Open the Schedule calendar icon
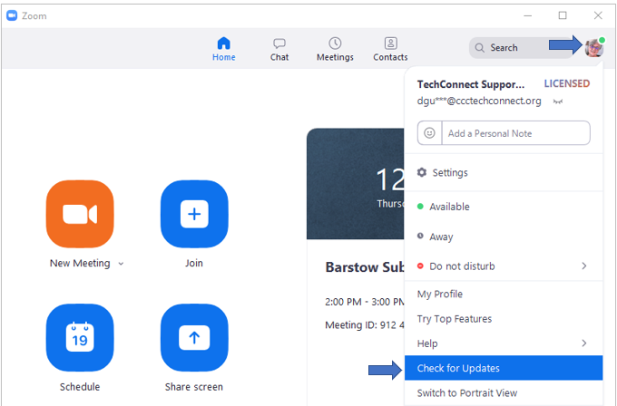 [x=80, y=338]
